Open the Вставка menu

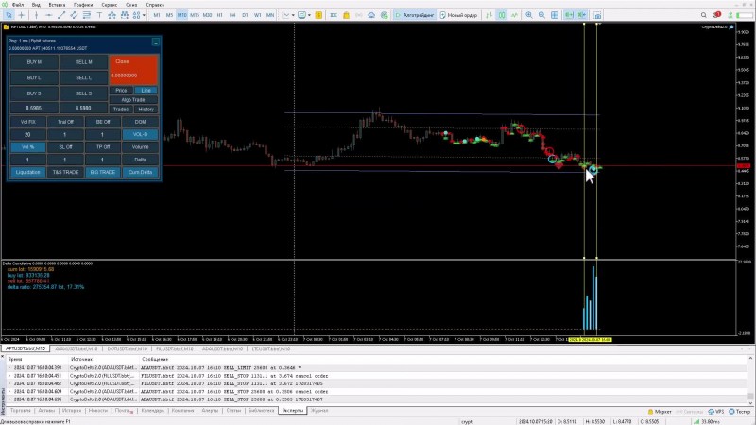click(x=57, y=5)
